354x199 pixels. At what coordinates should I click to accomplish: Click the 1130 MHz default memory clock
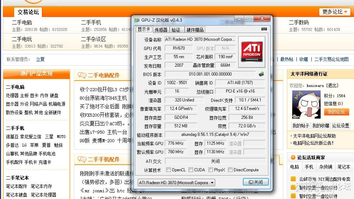(x=216, y=152)
